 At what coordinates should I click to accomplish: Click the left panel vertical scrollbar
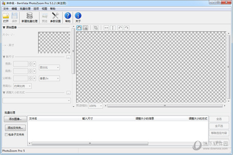[x=73, y=51]
